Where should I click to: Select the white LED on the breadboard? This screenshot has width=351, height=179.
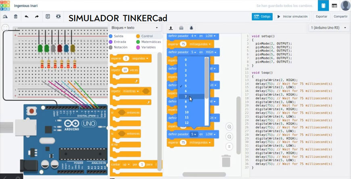pyautogui.click(x=53, y=48)
